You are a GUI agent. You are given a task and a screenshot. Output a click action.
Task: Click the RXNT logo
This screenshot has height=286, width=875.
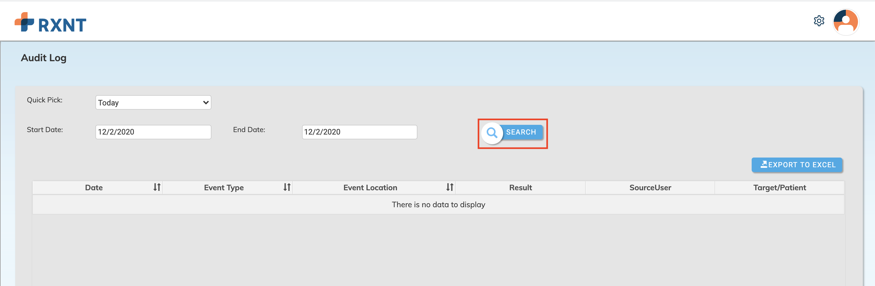click(x=50, y=23)
